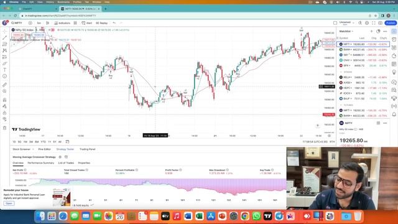Select the NIFTY row showing 19265.80
The width and height of the screenshot is (398, 224).
[363, 44]
